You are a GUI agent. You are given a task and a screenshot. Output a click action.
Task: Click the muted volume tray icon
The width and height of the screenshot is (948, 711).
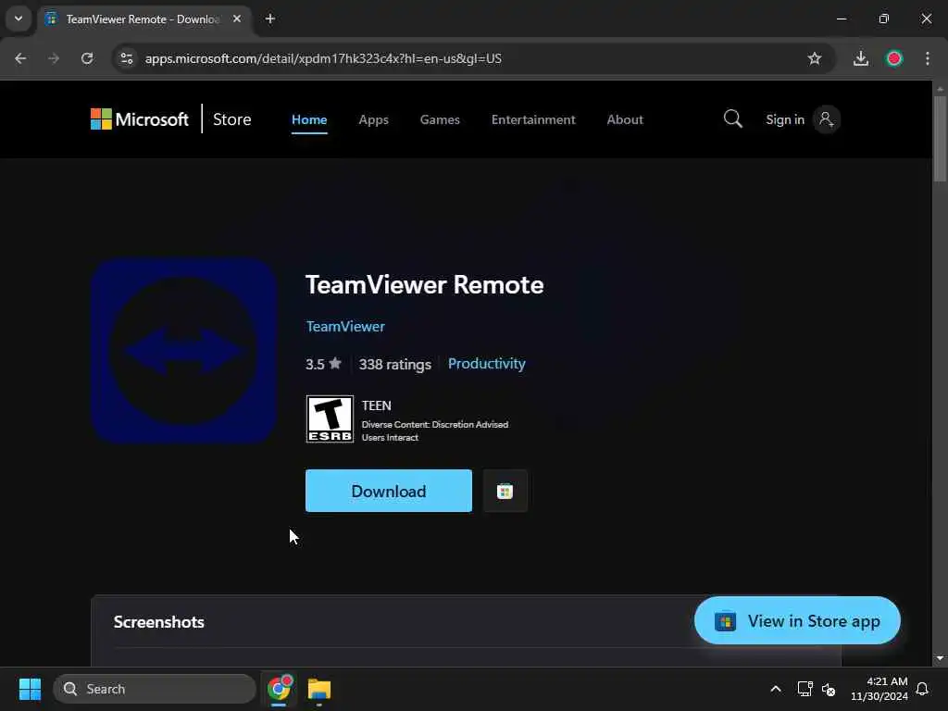coord(829,689)
